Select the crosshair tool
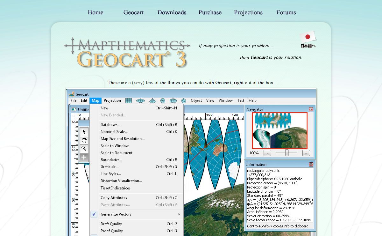382x236 pixels. (x=84, y=157)
